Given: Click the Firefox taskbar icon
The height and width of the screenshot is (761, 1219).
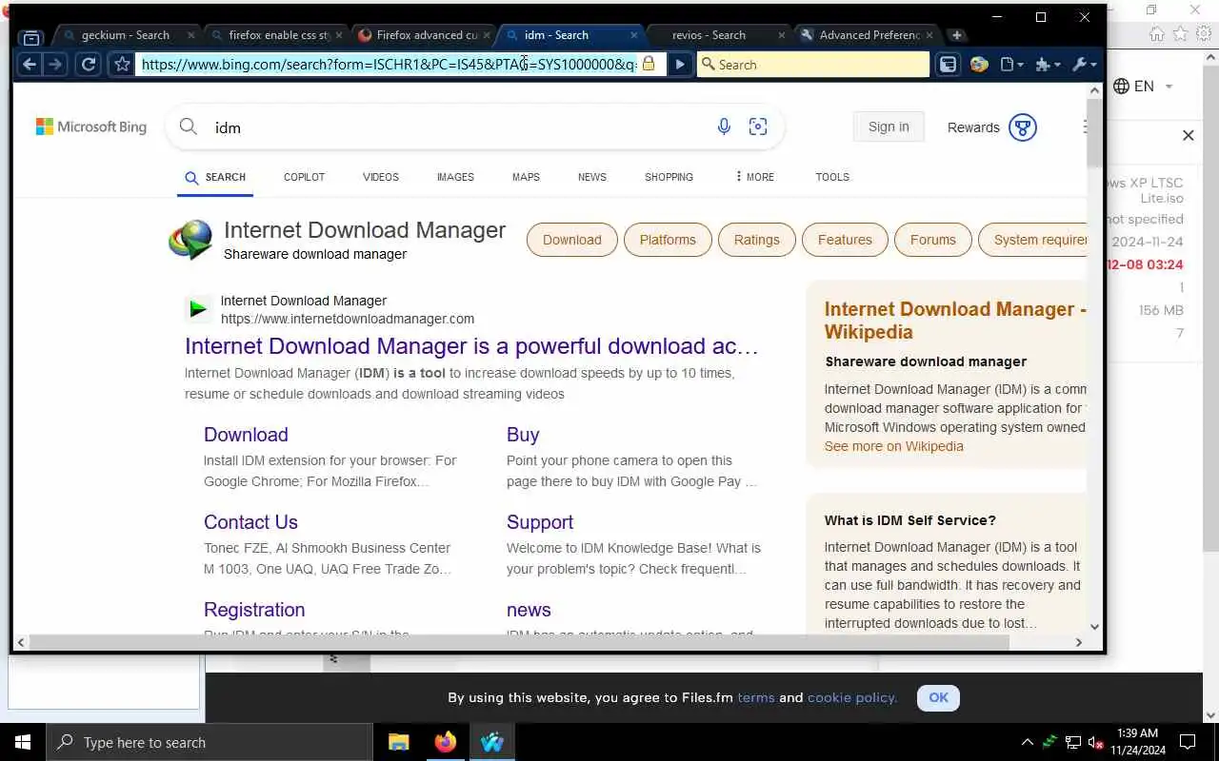Looking at the screenshot, I should point(445,742).
